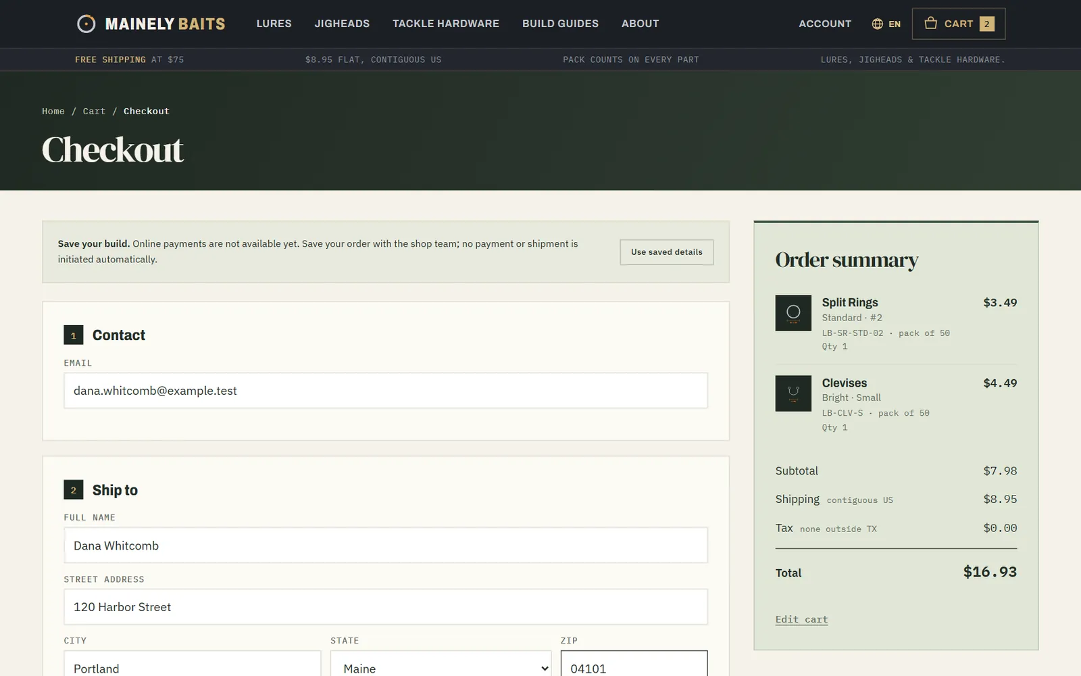Click the Checkout breadcrumb text
This screenshot has height=676, width=1081.
tap(147, 111)
